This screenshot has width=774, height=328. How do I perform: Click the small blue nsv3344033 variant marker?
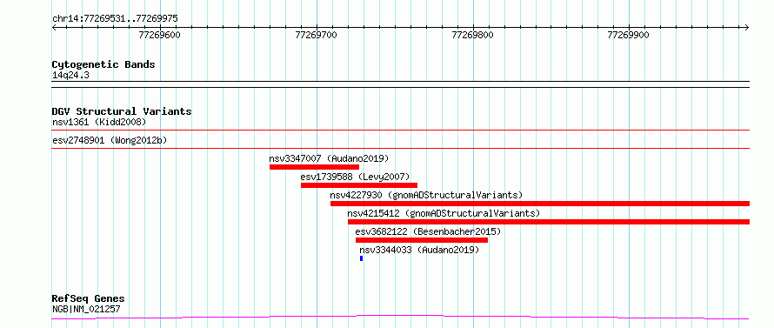(x=361, y=258)
